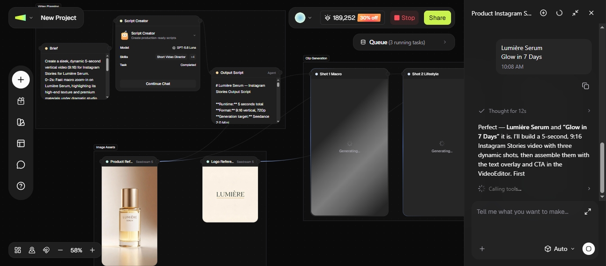606x266 pixels.
Task: Click the Short Video Director skill tag
Action: 171,57
